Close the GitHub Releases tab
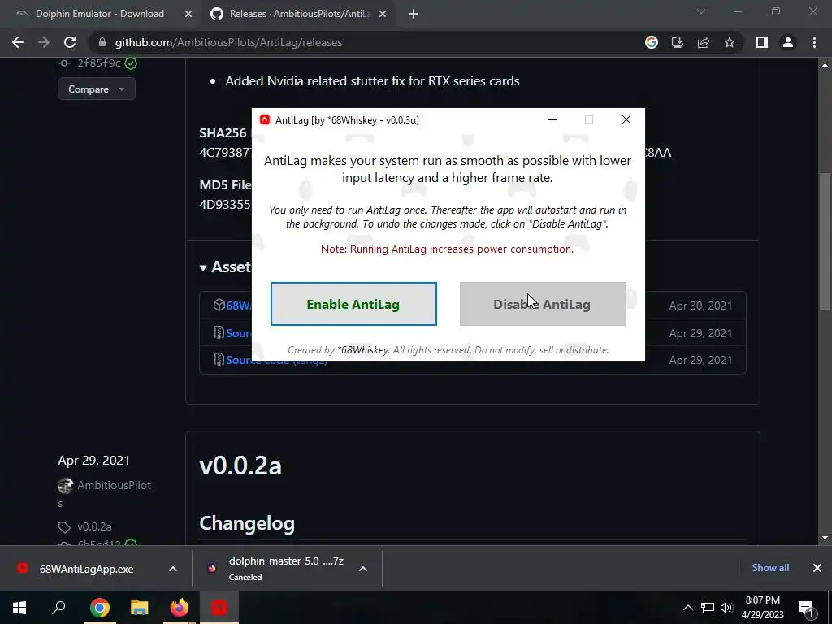Viewport: 832px width, 624px height. (383, 14)
